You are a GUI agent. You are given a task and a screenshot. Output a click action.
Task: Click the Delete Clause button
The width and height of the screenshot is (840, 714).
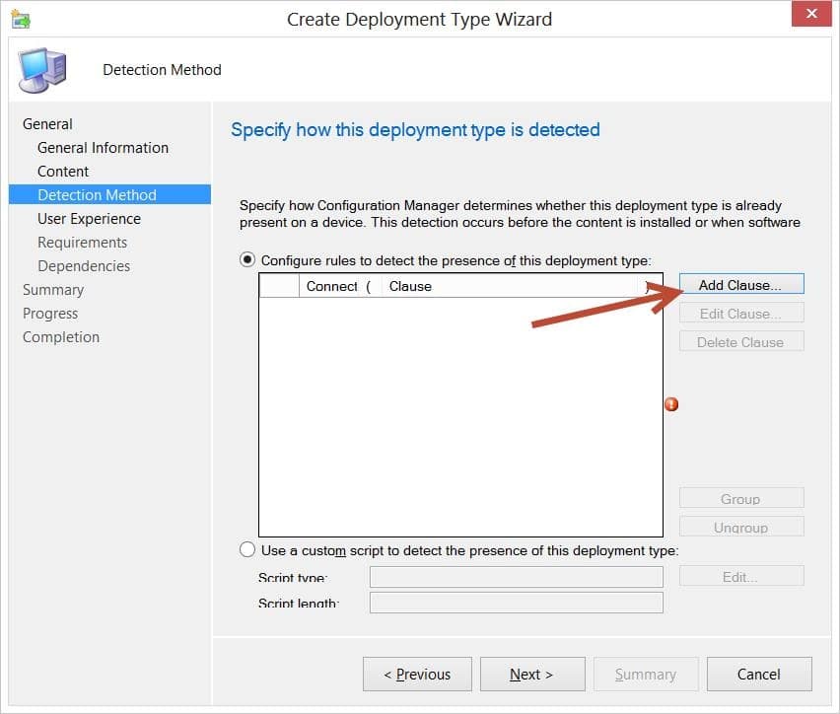[741, 341]
